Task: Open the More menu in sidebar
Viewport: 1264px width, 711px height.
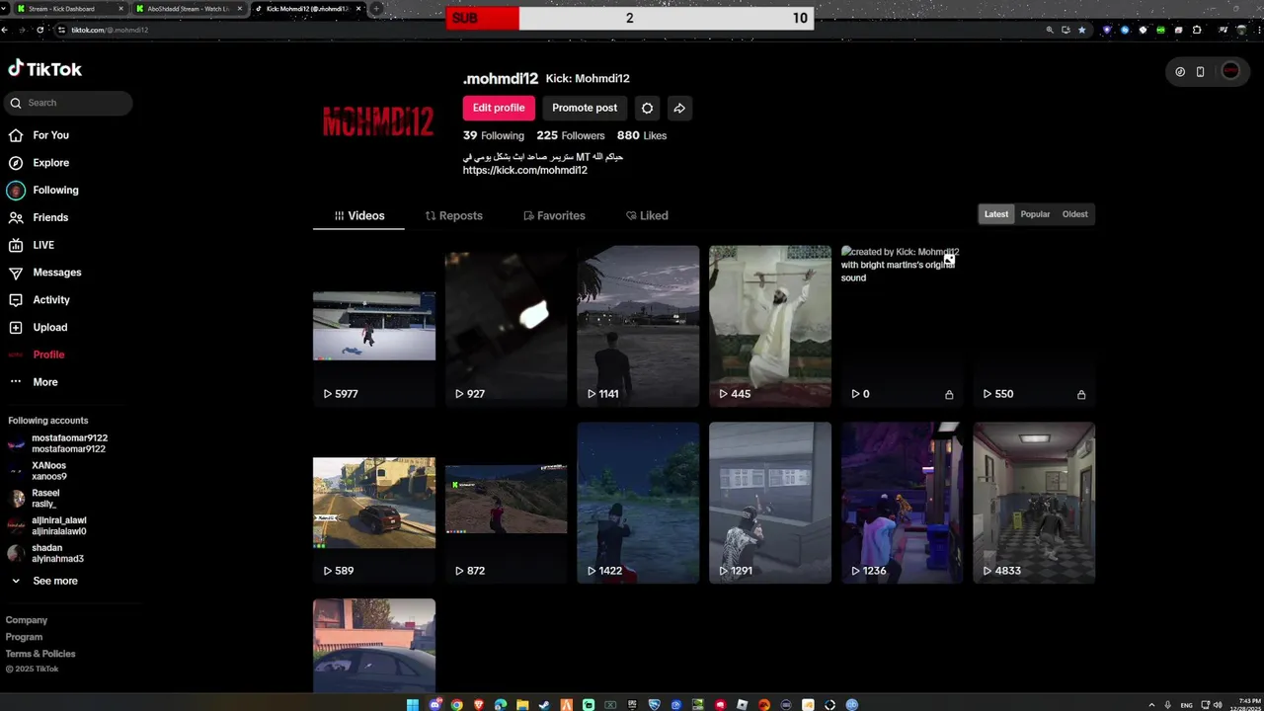Action: [x=45, y=382]
